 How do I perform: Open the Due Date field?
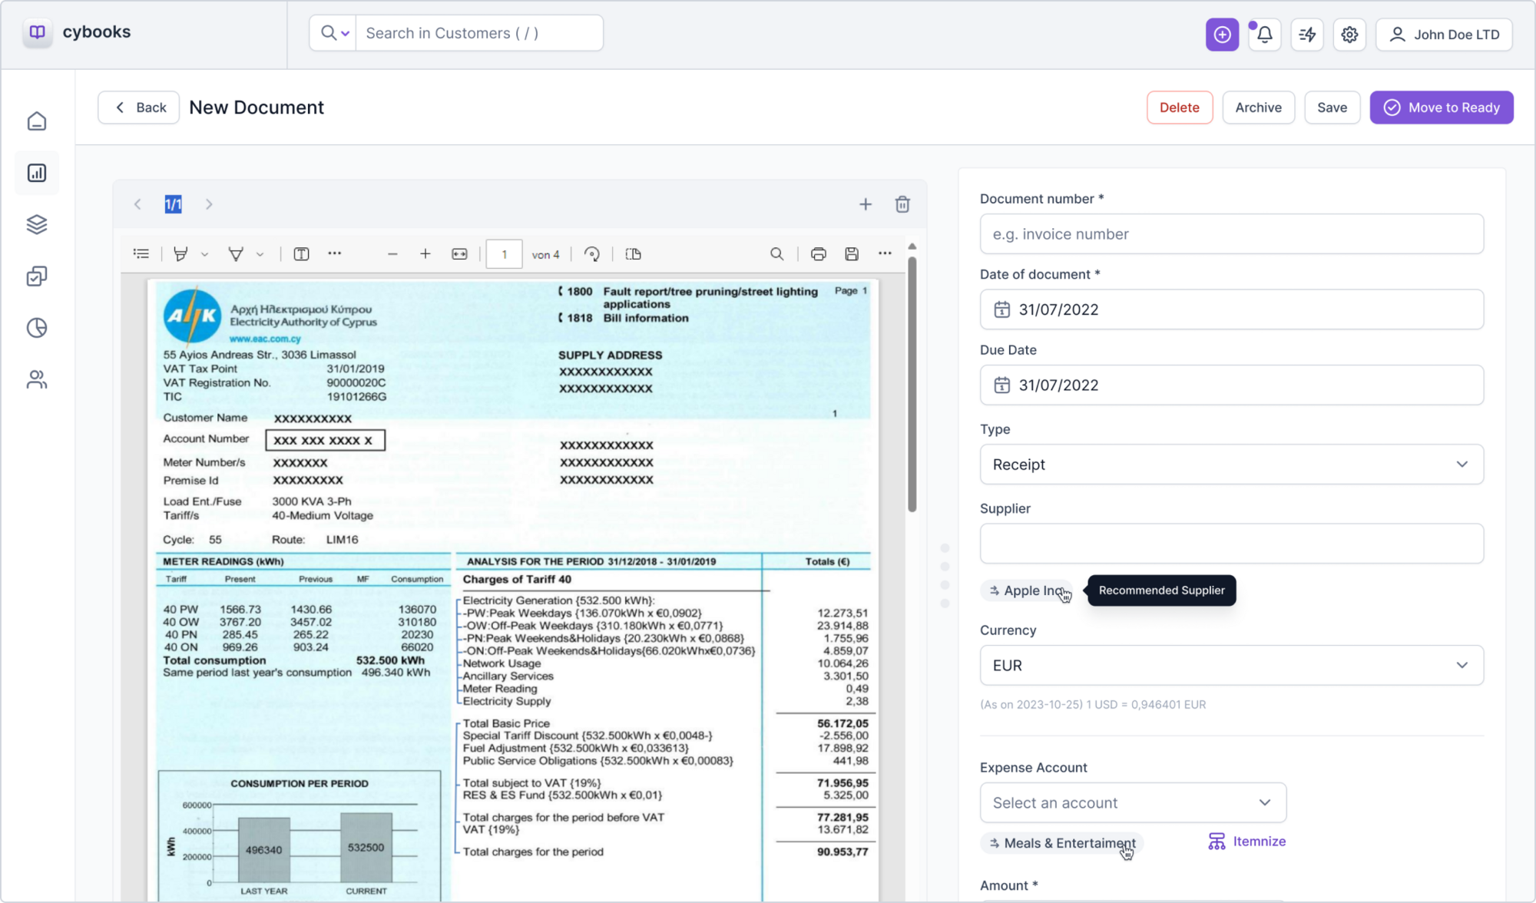(x=1231, y=385)
